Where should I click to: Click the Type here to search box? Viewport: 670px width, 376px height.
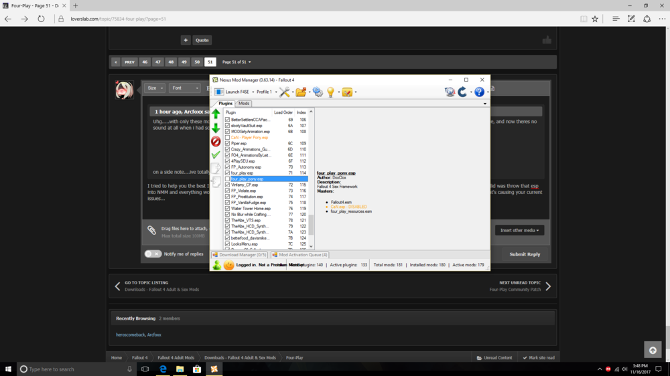point(76,369)
